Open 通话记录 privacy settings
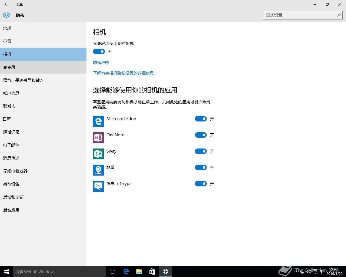 [x=43, y=132]
